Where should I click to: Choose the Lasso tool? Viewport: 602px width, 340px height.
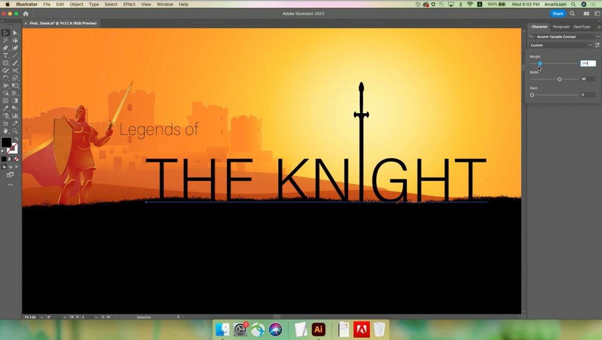point(15,40)
